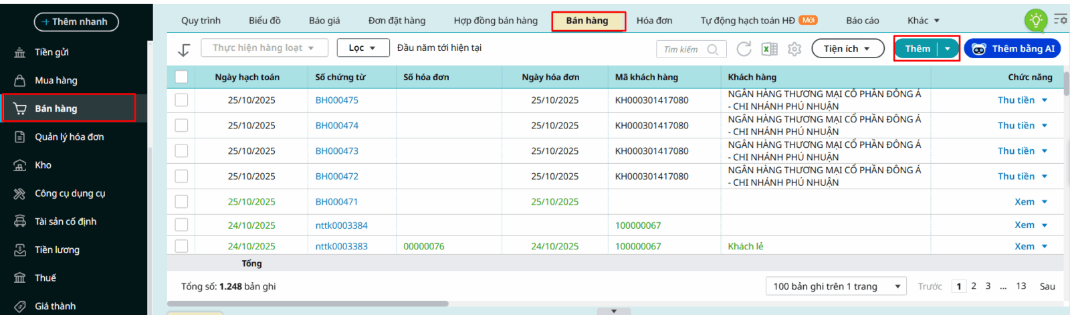Click the Thêm bằng AI button
The width and height of the screenshot is (1070, 315).
pos(1012,49)
